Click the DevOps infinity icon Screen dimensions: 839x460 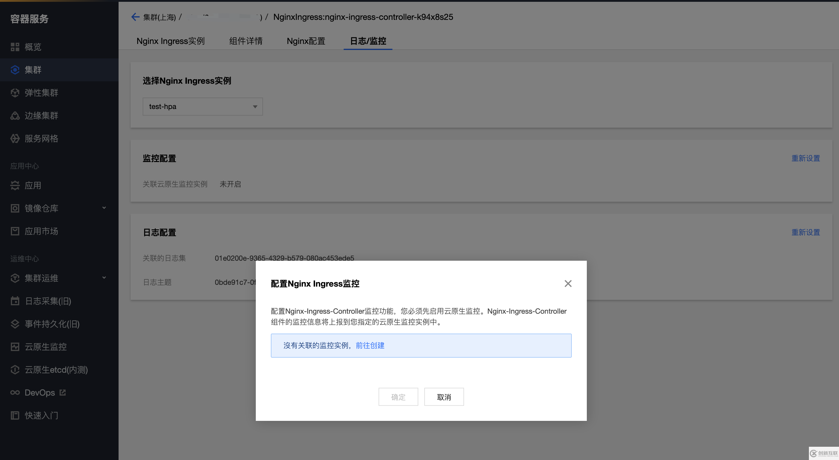pyautogui.click(x=15, y=393)
